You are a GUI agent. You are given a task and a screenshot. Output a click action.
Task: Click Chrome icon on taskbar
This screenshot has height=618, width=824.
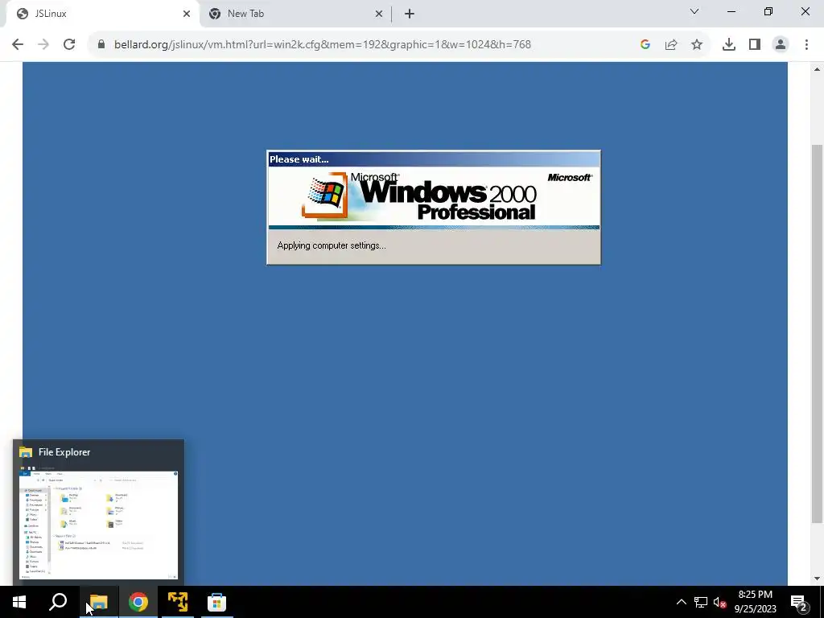point(138,602)
